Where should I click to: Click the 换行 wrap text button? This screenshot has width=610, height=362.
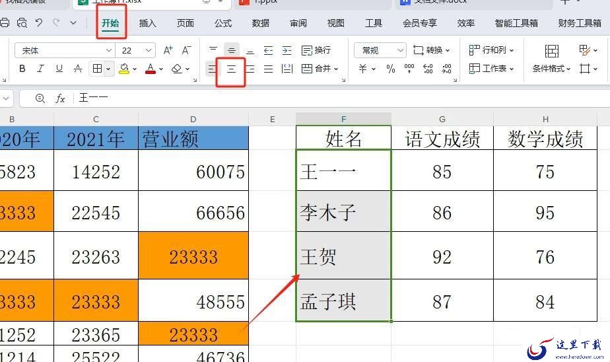pyautogui.click(x=316, y=50)
